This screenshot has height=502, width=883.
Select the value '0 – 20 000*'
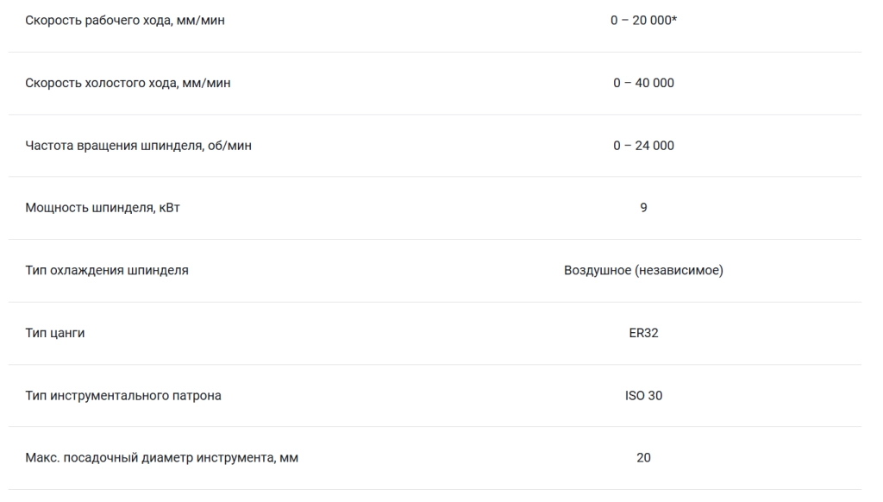point(643,21)
